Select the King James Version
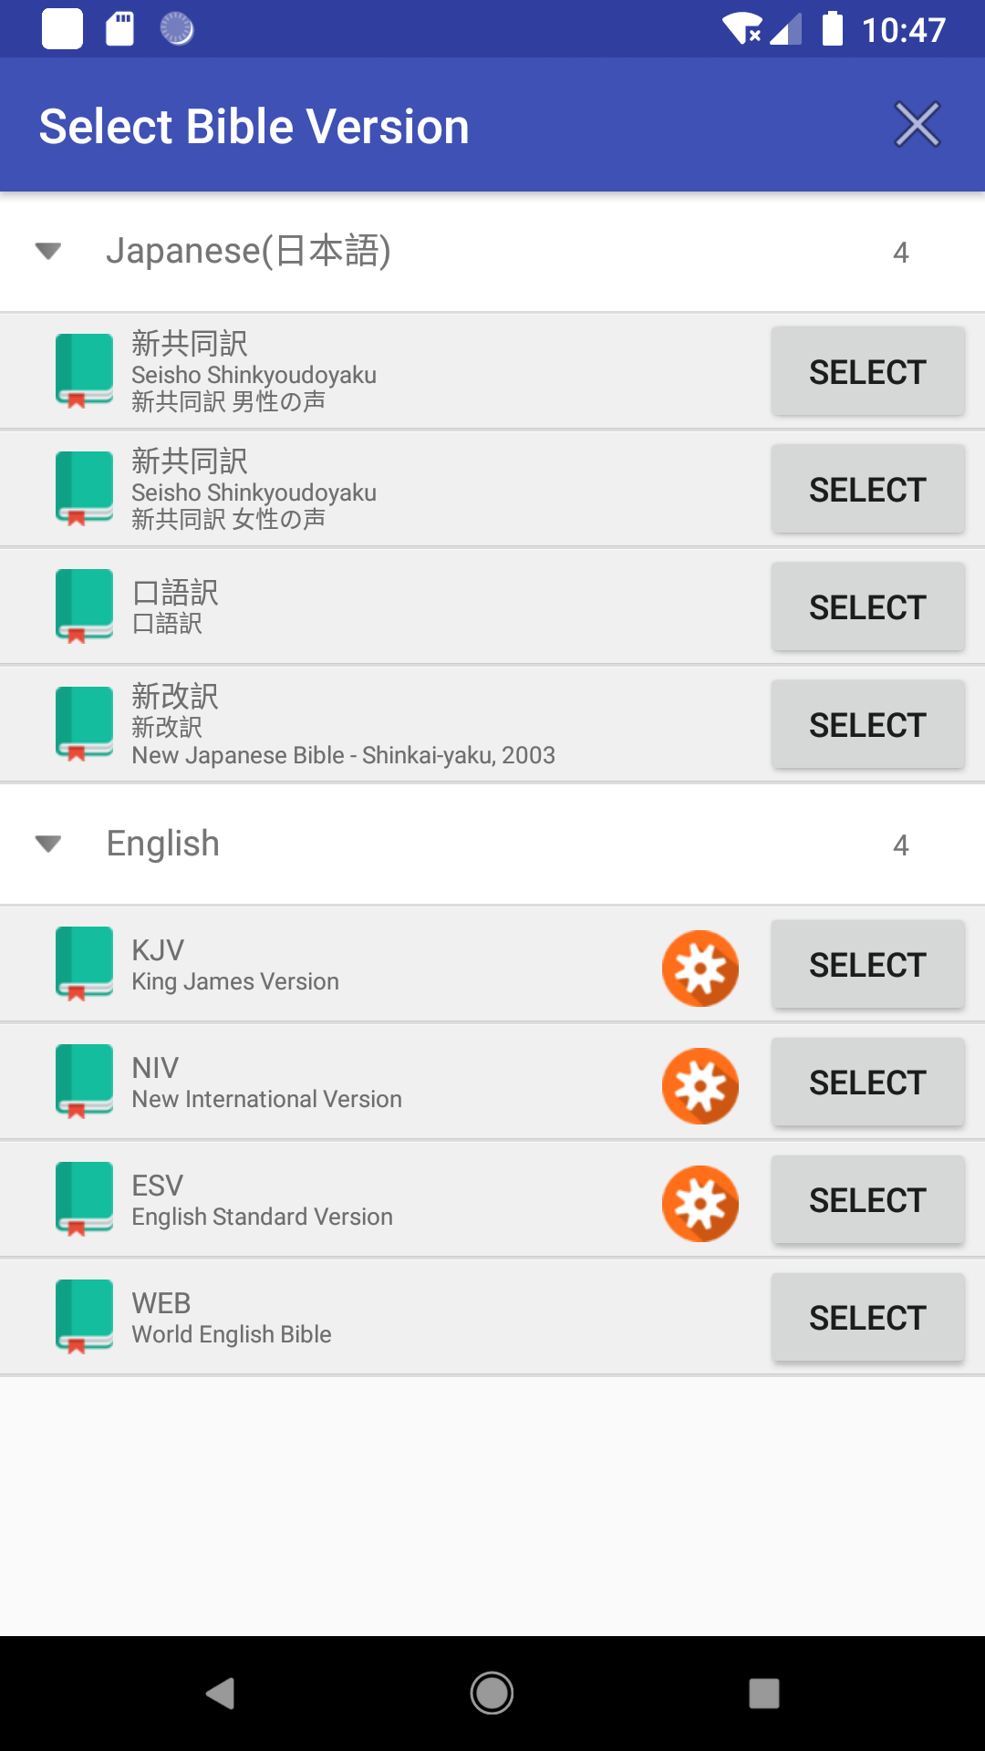 (x=867, y=964)
